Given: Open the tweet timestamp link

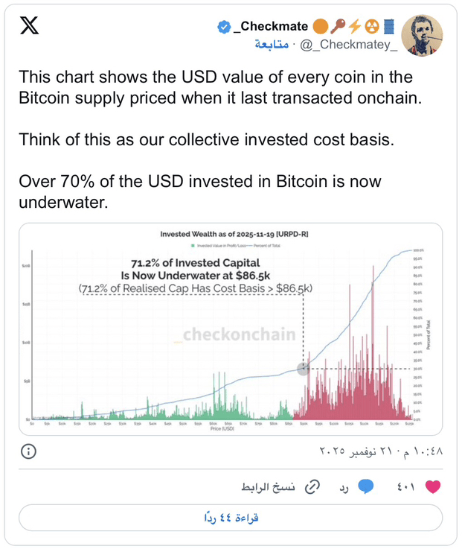Looking at the screenshot, I should (x=381, y=451).
